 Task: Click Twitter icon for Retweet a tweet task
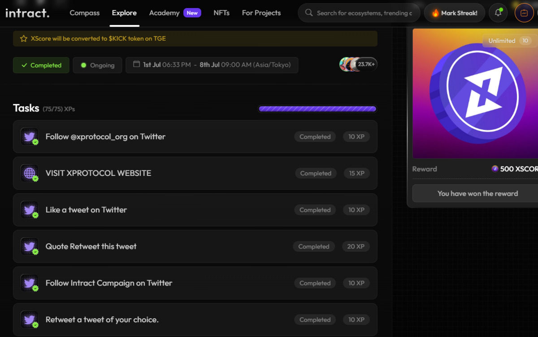tap(30, 320)
